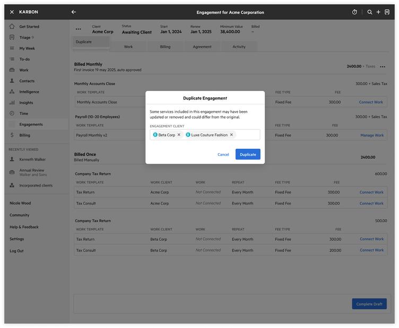
Task: Switch to the Billing tab
Action: [x=165, y=47]
